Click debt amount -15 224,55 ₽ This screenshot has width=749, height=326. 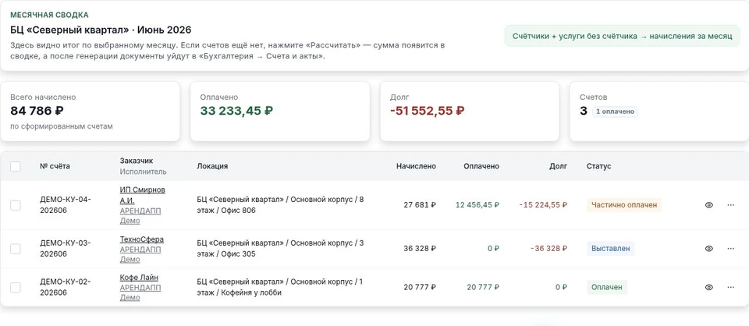tap(544, 205)
